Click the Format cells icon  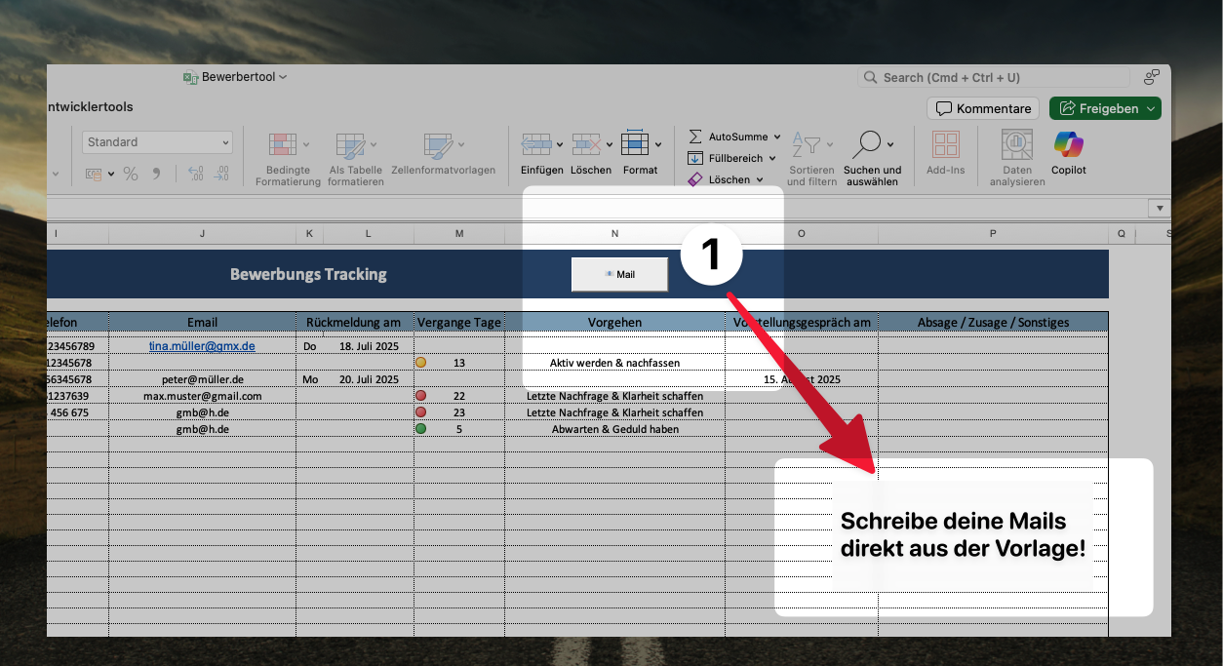click(x=635, y=143)
